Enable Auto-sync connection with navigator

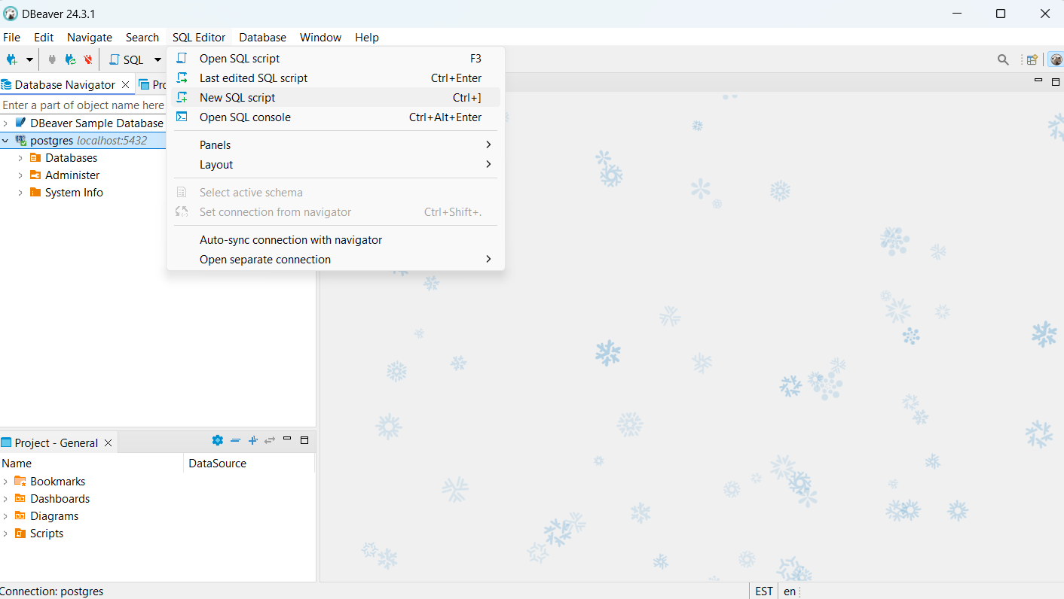(291, 239)
